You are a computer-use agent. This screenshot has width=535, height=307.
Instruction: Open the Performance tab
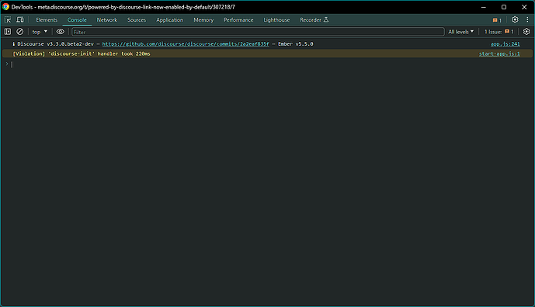point(238,19)
